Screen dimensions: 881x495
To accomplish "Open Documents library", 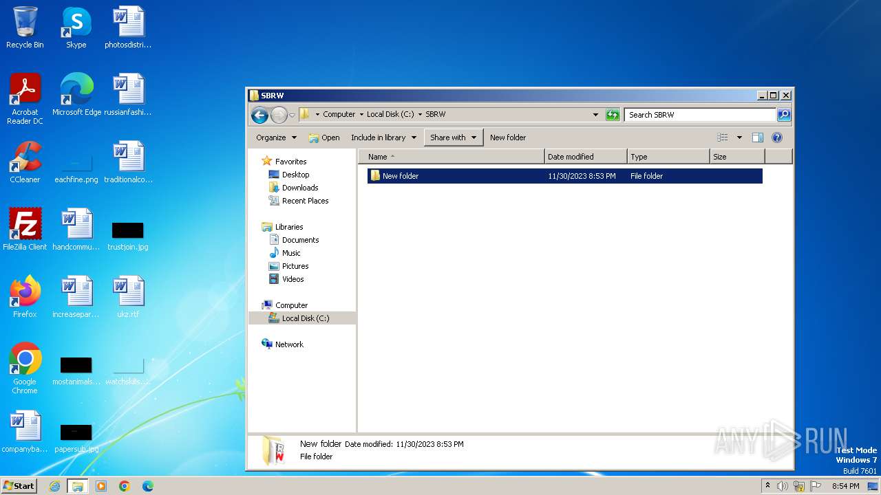I will point(300,240).
